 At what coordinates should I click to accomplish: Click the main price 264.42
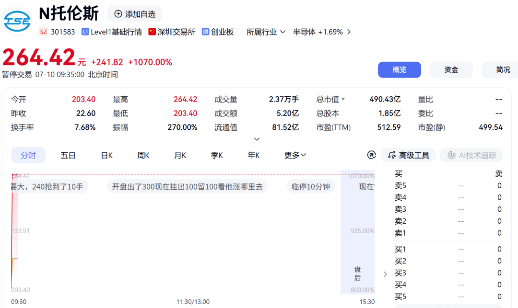point(39,57)
